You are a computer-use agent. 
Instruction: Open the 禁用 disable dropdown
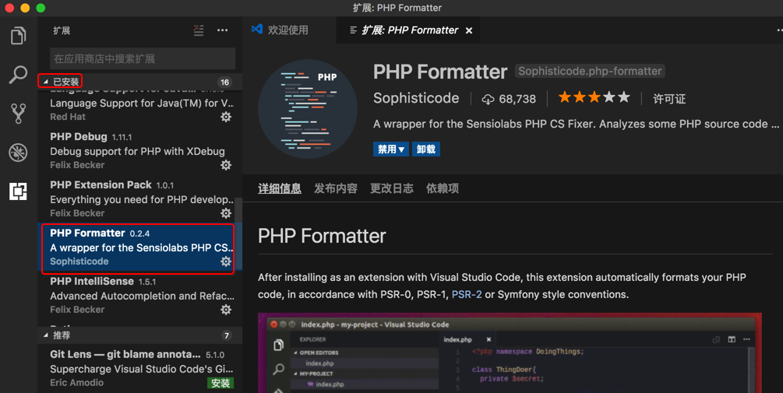click(391, 149)
